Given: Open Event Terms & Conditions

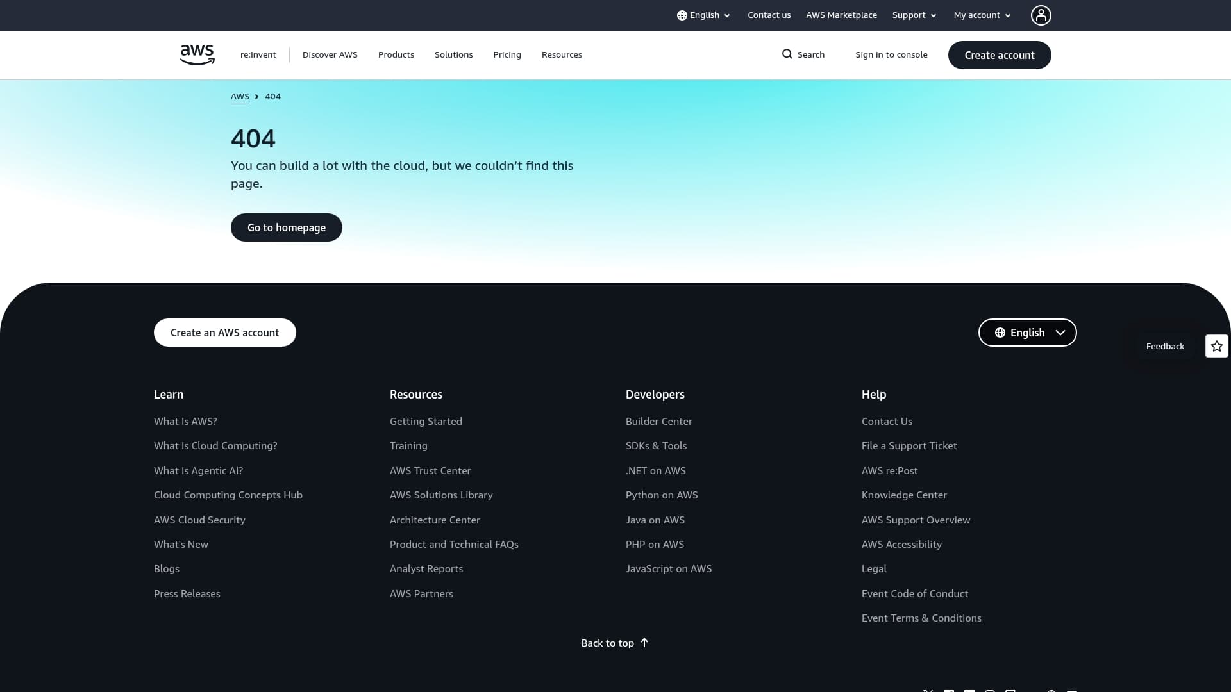Looking at the screenshot, I should click(921, 618).
